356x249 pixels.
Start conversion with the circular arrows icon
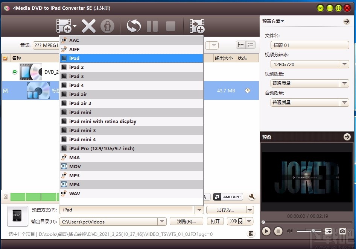135,26
